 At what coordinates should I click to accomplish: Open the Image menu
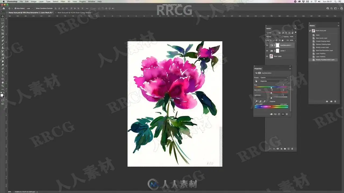tap(34, 1)
